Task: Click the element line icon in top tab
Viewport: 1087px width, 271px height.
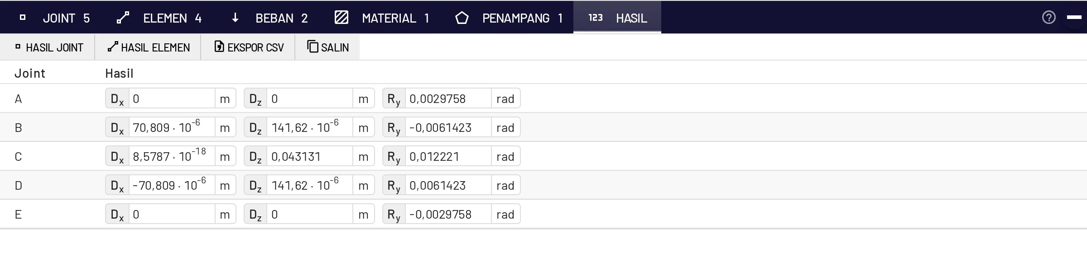Action: 123,18
